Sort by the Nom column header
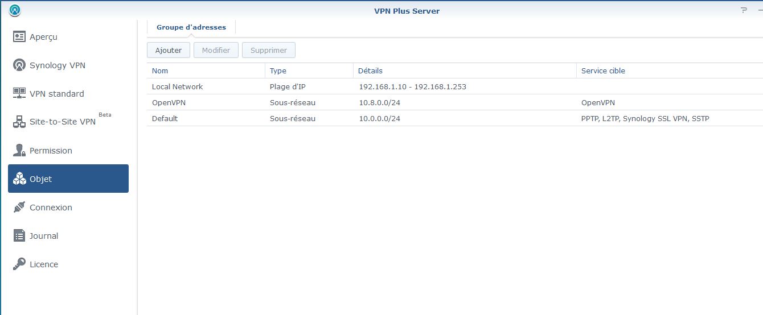763x315 pixels. pyautogui.click(x=206, y=71)
